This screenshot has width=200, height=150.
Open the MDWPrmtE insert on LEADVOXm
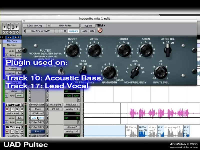point(38,113)
